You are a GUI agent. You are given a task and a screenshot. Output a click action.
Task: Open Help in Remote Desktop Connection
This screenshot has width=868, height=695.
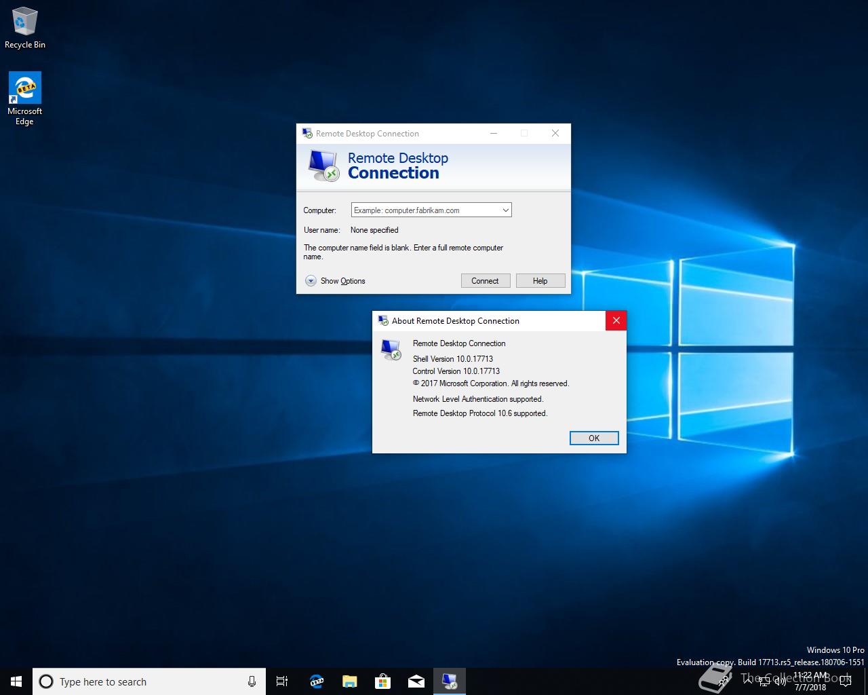tap(540, 281)
